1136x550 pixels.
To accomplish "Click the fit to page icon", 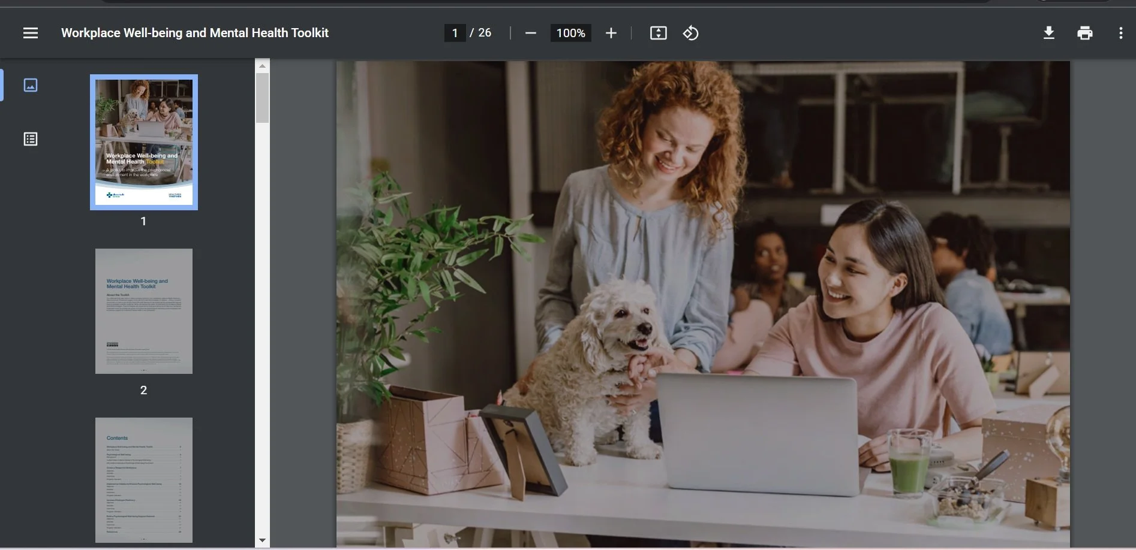I will point(658,33).
